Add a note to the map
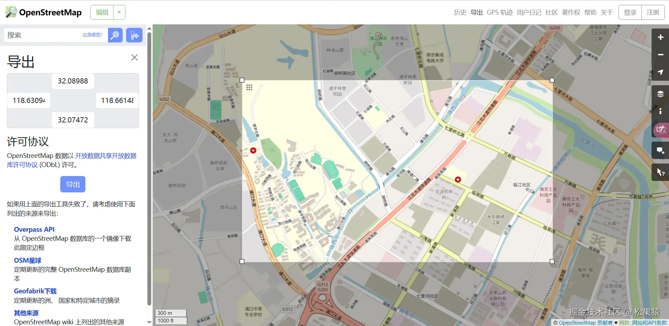Image resolution: width=669 pixels, height=326 pixels. coord(660,150)
